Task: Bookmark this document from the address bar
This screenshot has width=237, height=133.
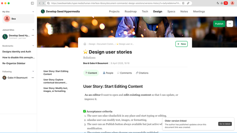Action: coord(183,3)
